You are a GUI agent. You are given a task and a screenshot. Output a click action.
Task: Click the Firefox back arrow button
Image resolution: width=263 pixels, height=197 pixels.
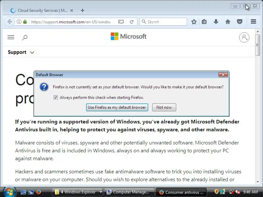click(10, 22)
